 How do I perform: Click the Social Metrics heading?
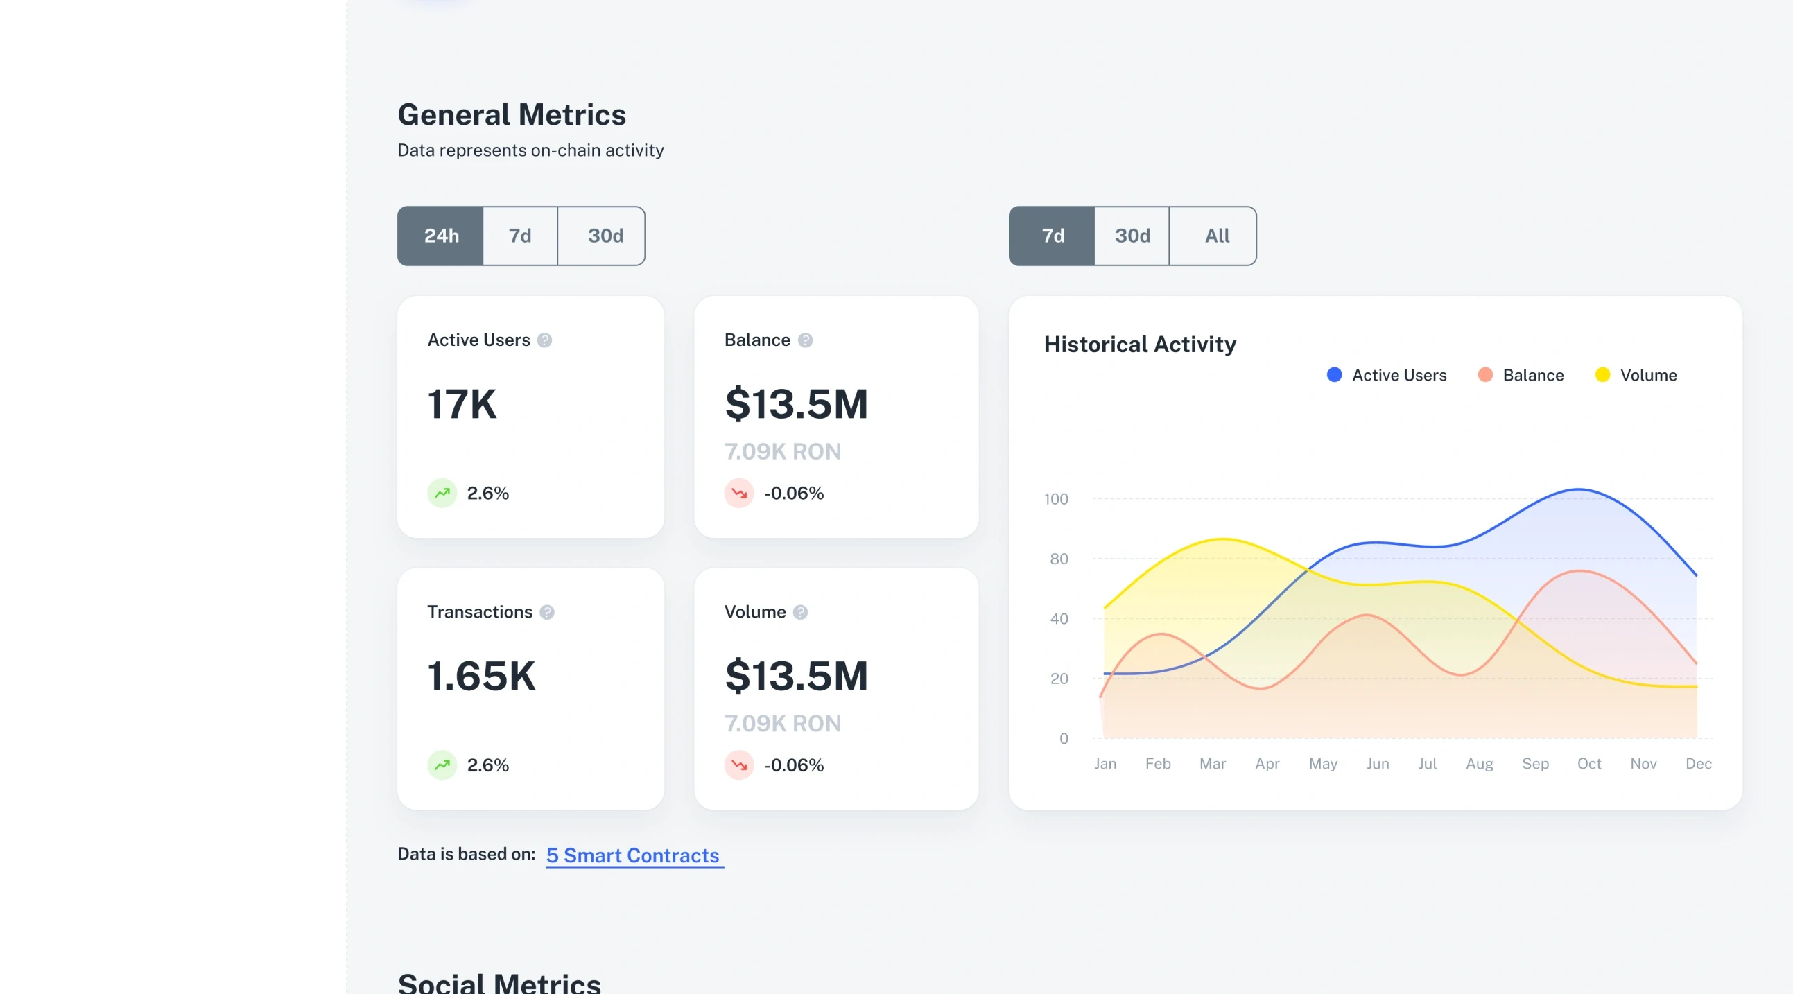tap(499, 983)
